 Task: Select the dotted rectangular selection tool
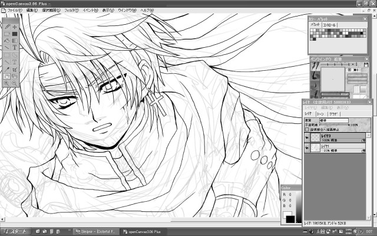coord(7,55)
